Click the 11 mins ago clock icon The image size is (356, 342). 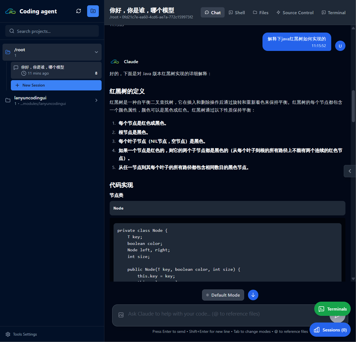[24, 73]
